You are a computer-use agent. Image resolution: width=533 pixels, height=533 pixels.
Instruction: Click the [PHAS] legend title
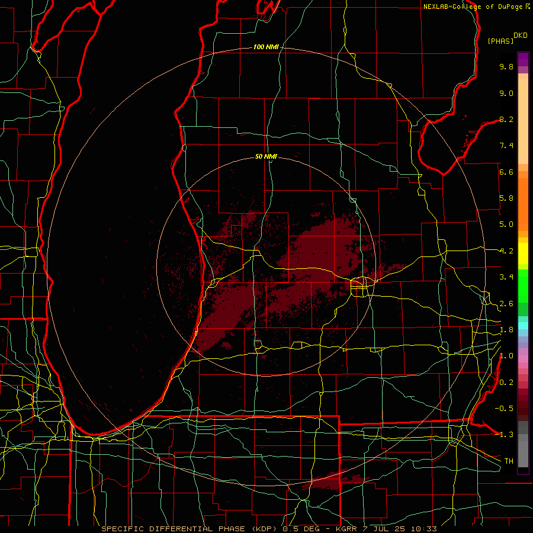[500, 41]
